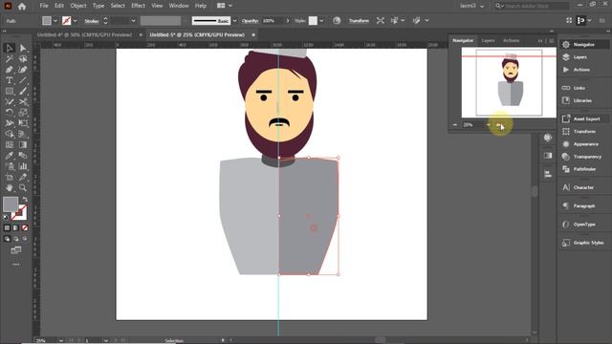Swap fill and stroke colors
The image size is (612, 344).
coord(25,200)
